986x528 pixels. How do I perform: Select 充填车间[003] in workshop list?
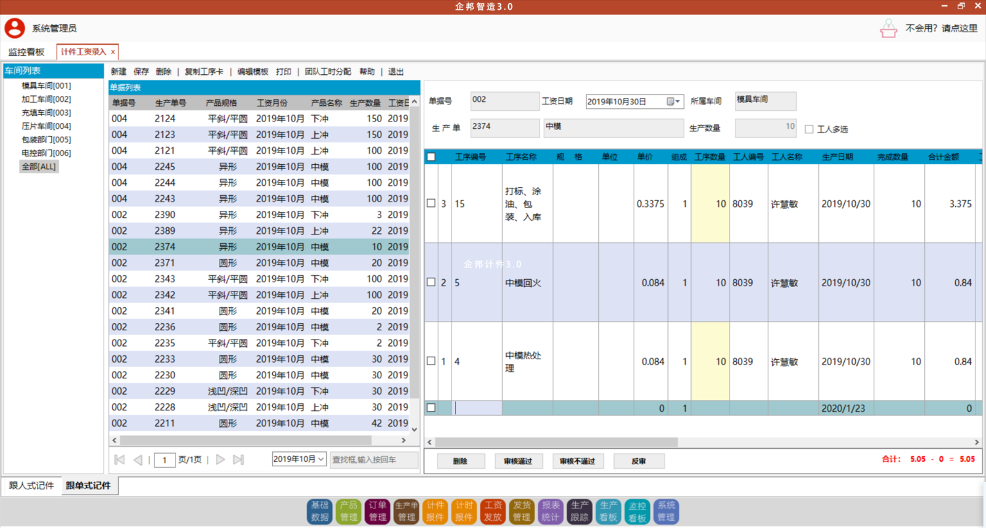[x=46, y=112]
